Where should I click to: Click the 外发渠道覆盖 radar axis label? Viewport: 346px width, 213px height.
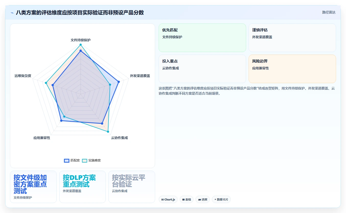pos(140,76)
